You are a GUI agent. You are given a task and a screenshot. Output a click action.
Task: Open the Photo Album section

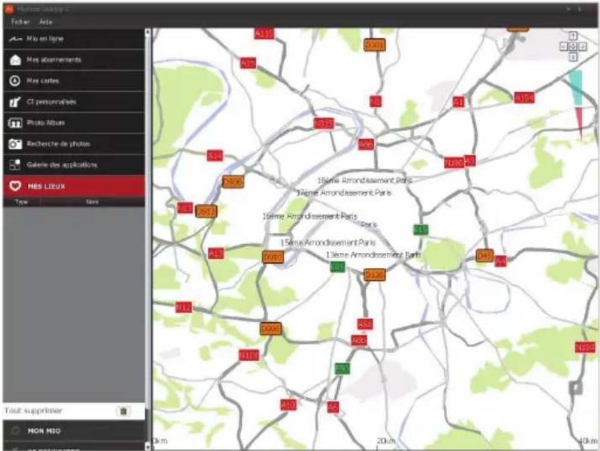tap(74, 123)
